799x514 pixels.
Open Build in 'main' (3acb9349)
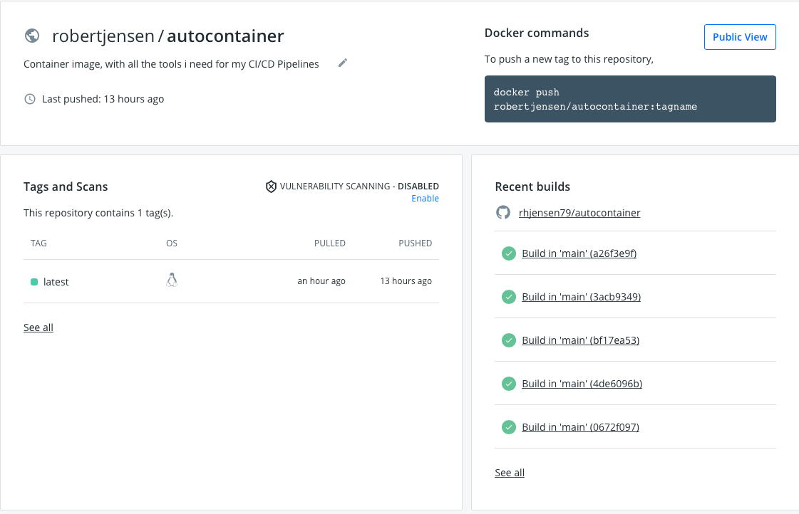(581, 297)
